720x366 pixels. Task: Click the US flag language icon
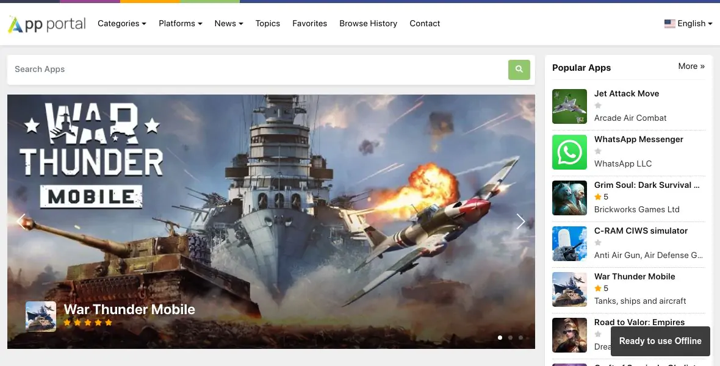tap(669, 23)
